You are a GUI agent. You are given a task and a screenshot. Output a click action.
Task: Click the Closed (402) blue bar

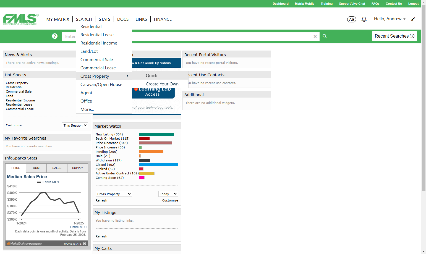(x=158, y=164)
